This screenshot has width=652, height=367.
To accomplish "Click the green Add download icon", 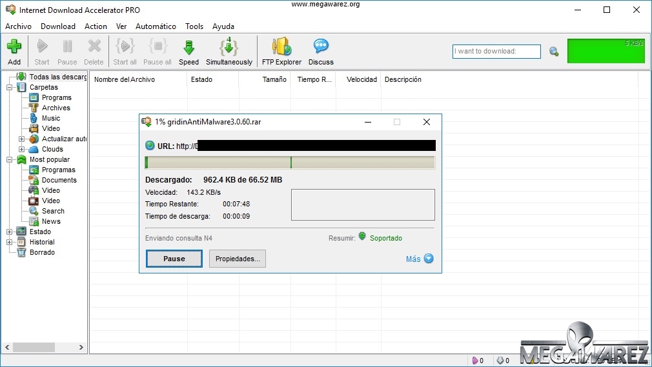I will (14, 46).
